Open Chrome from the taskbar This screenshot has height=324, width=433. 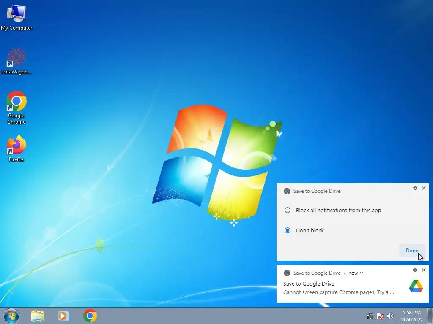[90, 316]
